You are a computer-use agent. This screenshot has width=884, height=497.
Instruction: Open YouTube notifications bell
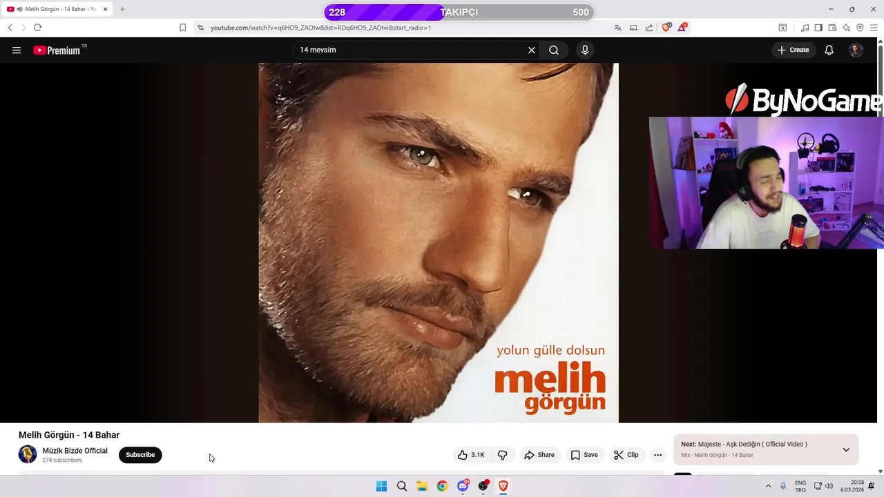[829, 50]
